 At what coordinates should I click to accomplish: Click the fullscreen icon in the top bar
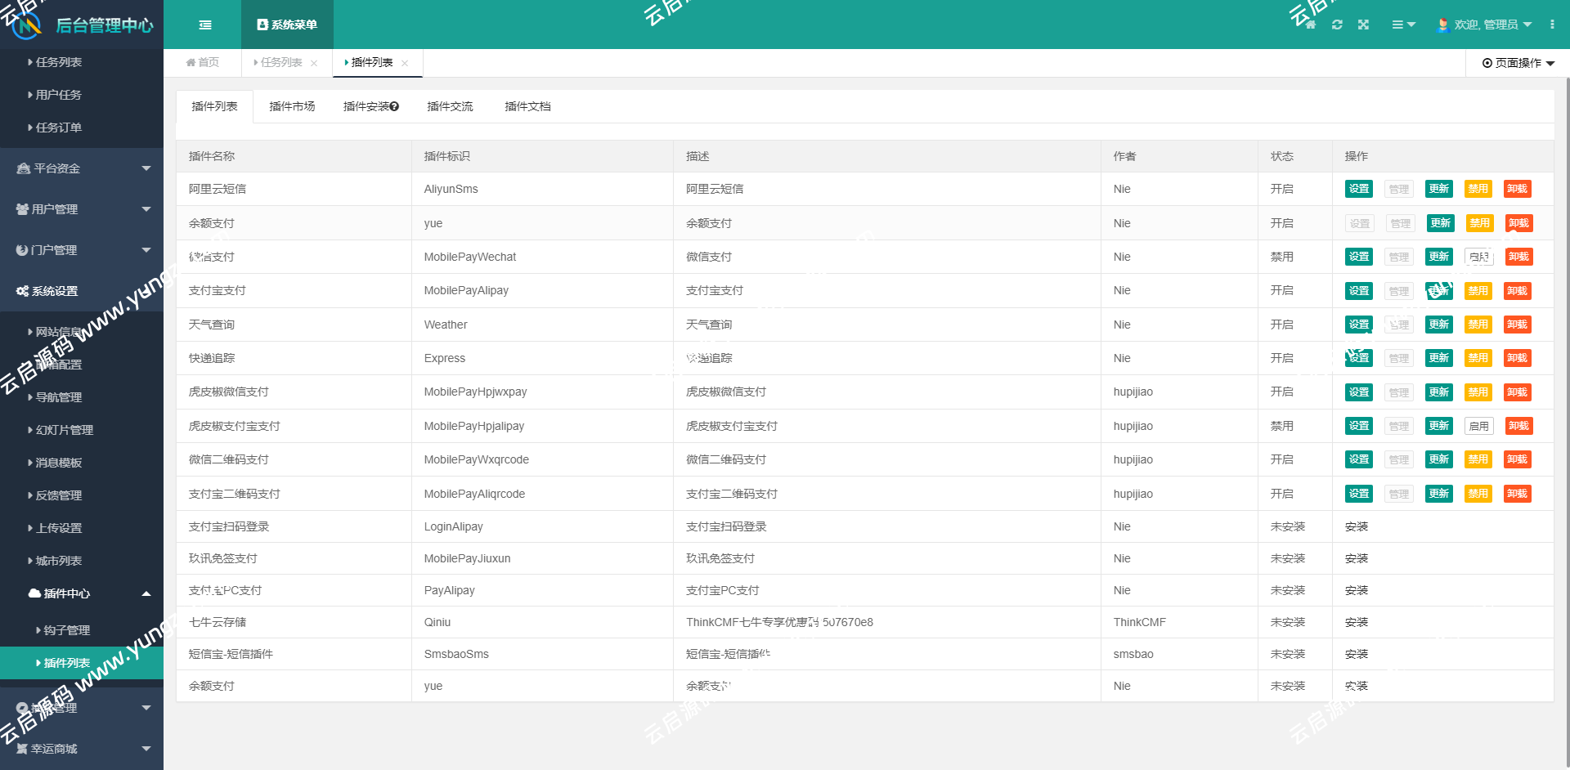pos(1364,25)
